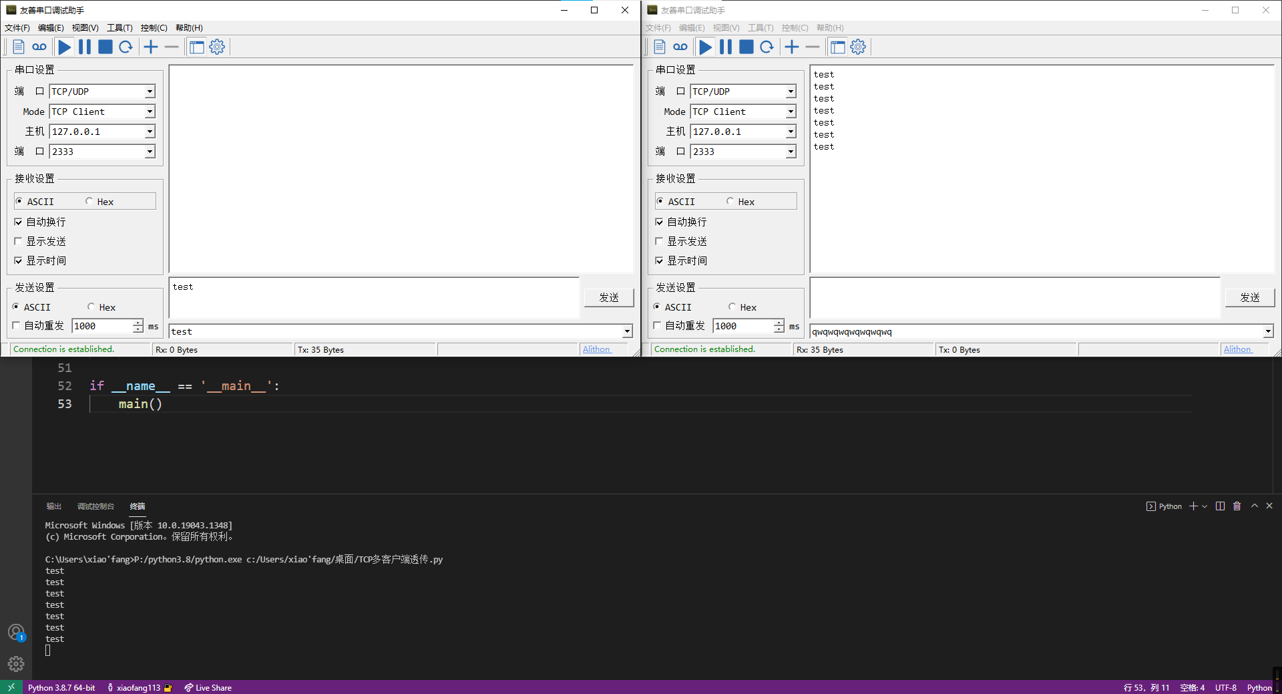1282x694 pixels.
Task: Click the new document icon in right window toolbar
Action: [x=660, y=47]
